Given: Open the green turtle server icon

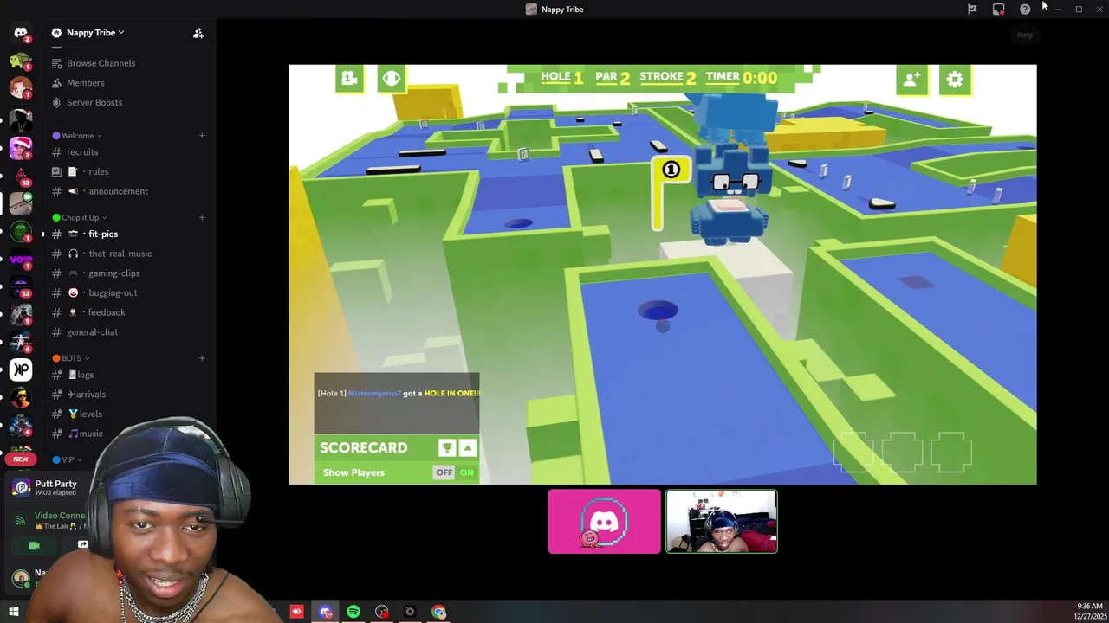Looking at the screenshot, I should tap(21, 61).
